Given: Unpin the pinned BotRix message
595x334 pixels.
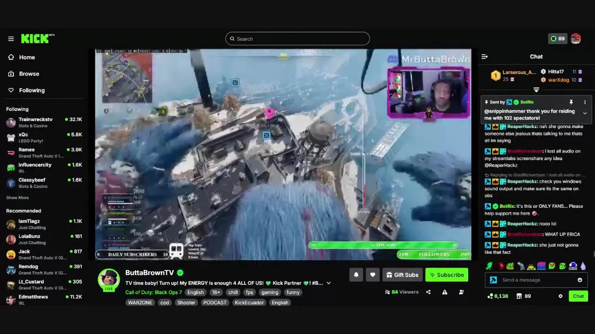Looking at the screenshot, I should pyautogui.click(x=571, y=102).
